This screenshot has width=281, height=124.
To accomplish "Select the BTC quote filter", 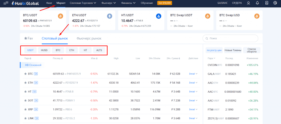I will tap(58, 50).
